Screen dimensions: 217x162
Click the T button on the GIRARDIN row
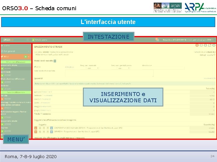(x=48, y=132)
